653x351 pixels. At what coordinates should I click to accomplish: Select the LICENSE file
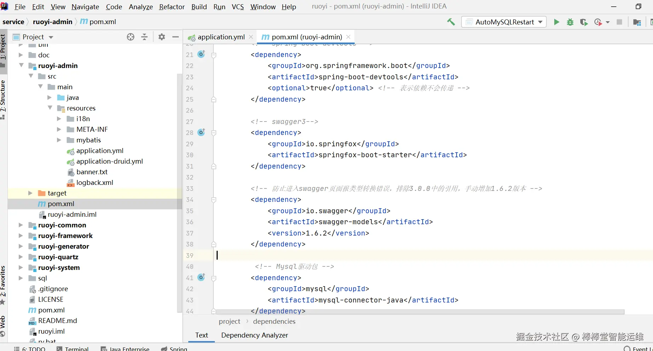point(51,299)
